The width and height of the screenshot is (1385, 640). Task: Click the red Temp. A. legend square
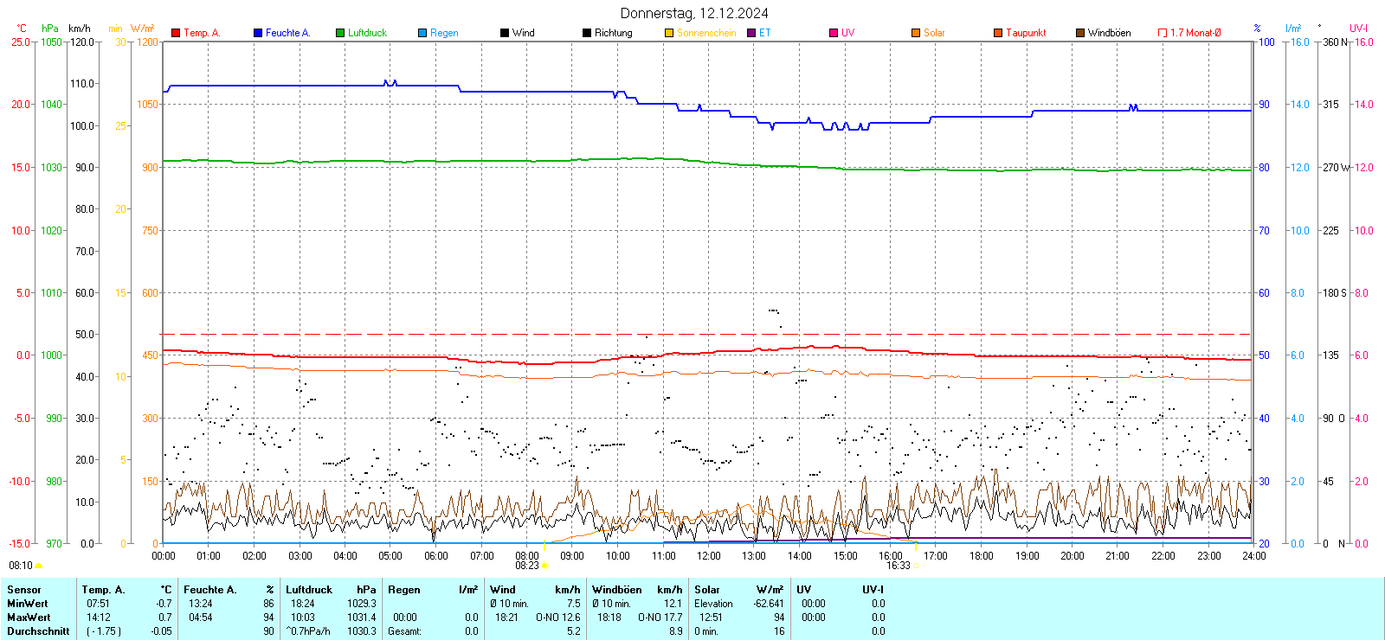click(176, 33)
